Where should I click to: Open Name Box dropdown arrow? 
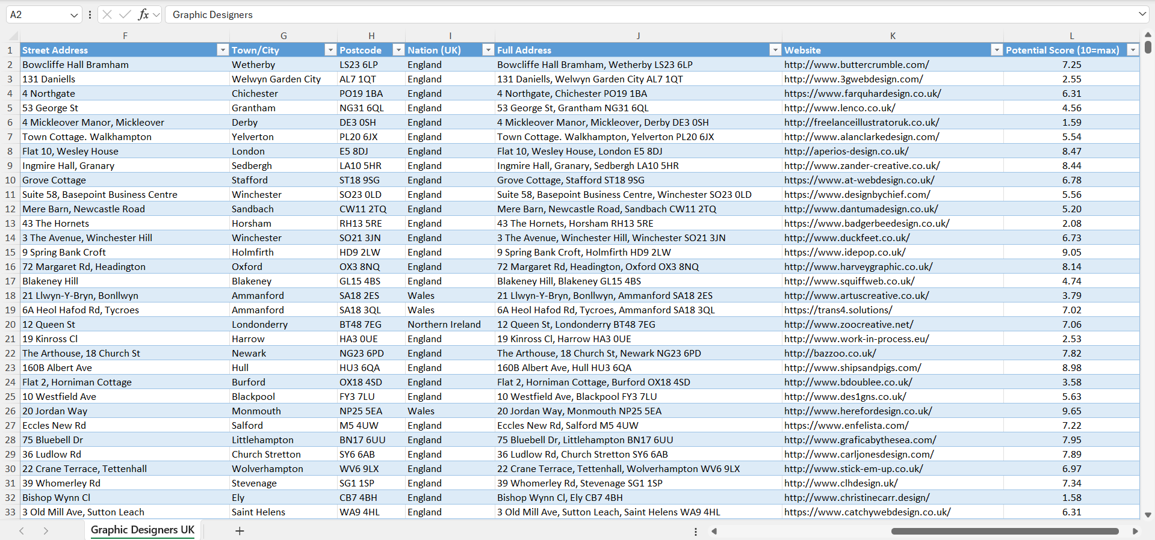[x=74, y=15]
